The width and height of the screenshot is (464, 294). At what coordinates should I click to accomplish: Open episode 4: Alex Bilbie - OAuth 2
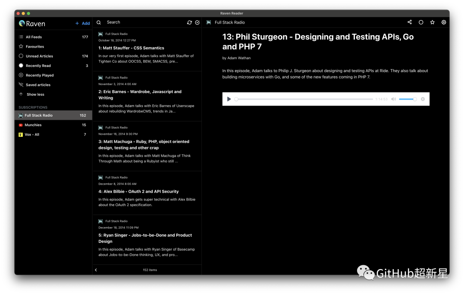pyautogui.click(x=147, y=193)
